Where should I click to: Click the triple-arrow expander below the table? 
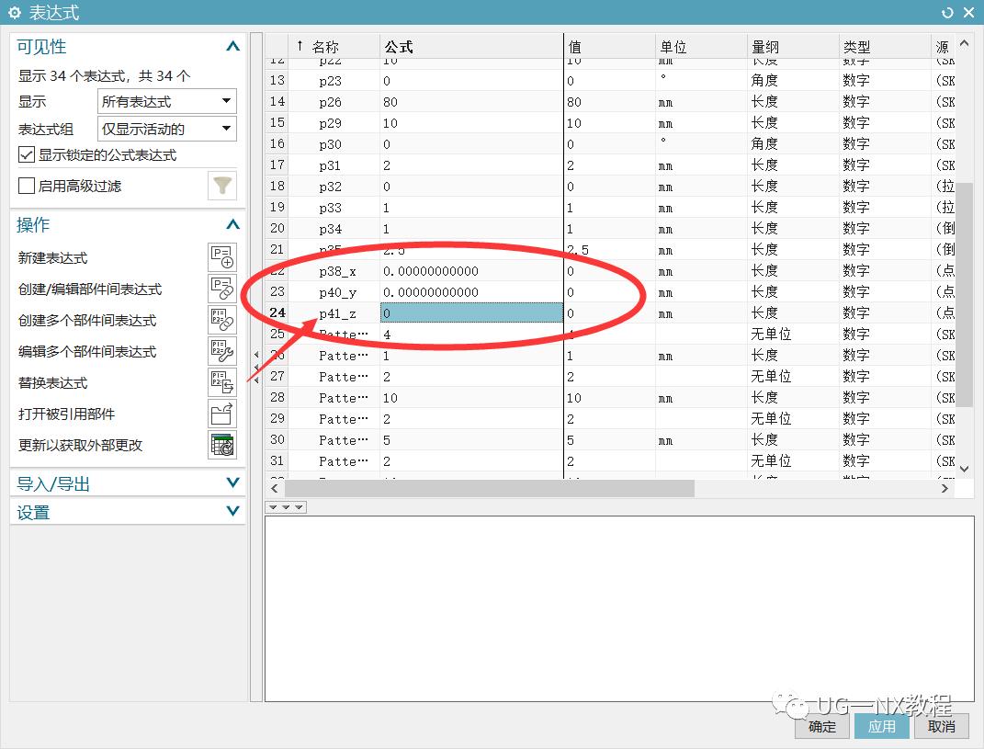pos(286,507)
